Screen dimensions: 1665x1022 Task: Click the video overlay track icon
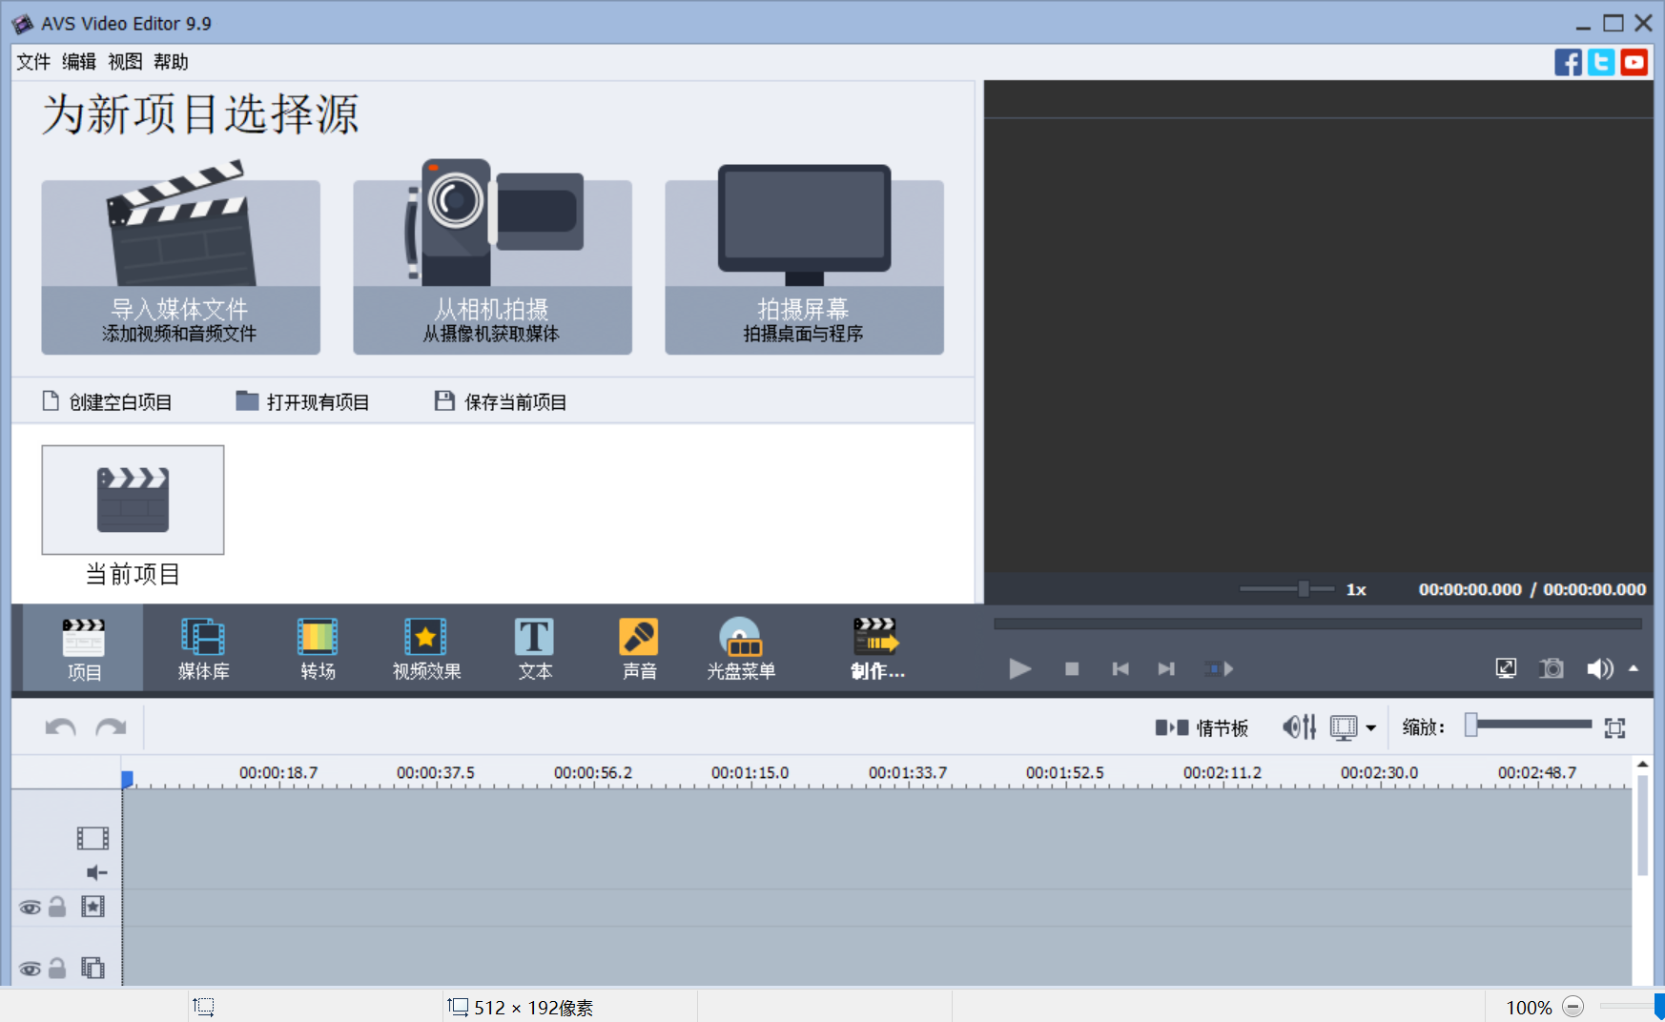(x=92, y=968)
